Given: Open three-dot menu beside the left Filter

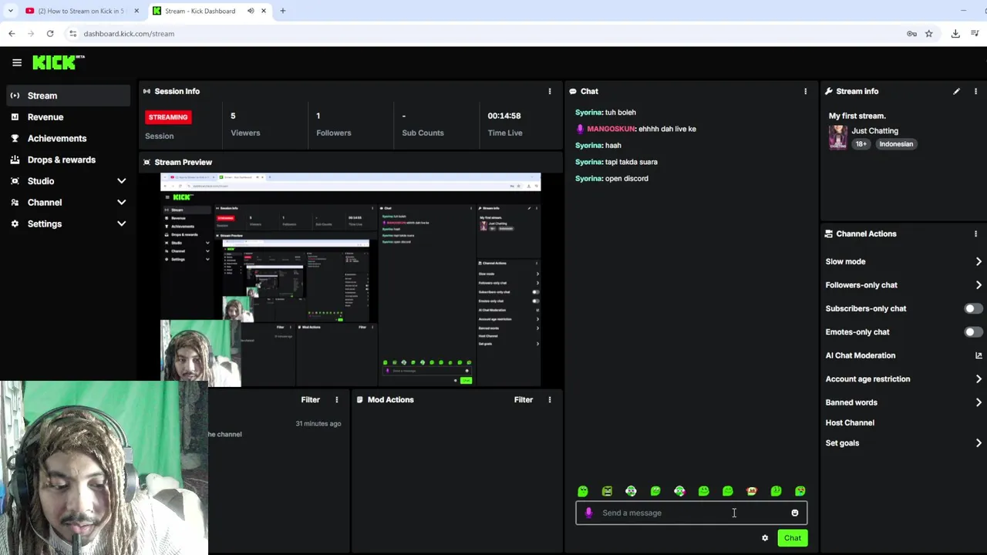Looking at the screenshot, I should (x=336, y=399).
